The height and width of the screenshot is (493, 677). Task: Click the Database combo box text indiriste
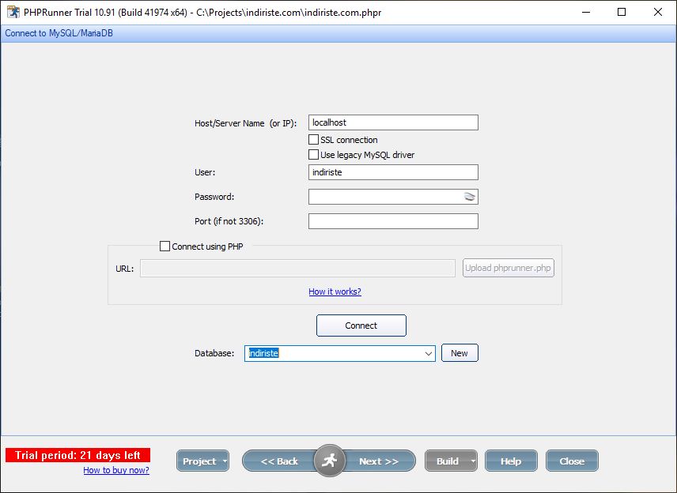(x=263, y=353)
